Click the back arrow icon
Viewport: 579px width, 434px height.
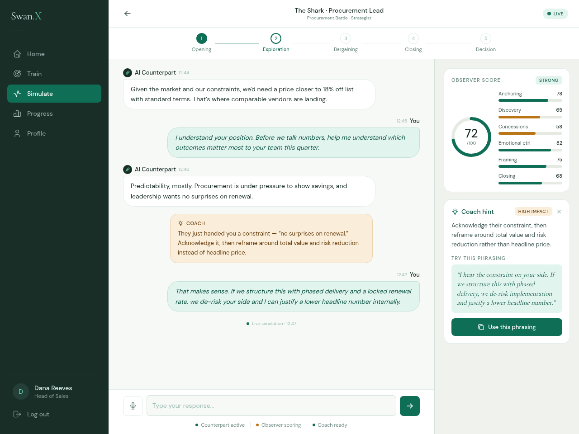coord(128,14)
